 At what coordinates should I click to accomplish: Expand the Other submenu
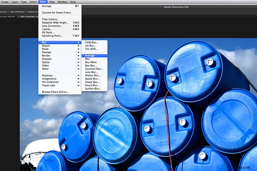click(x=60, y=69)
